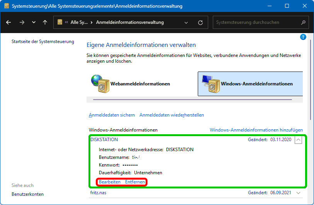Open help via blue question mark
Viewport: 314px width, 205px height.
303,37
